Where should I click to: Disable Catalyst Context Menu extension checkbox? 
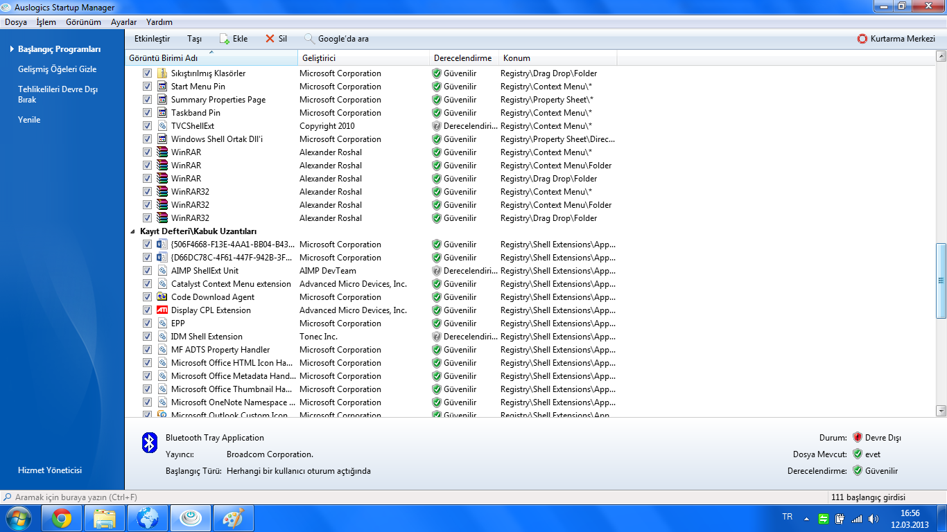(147, 284)
